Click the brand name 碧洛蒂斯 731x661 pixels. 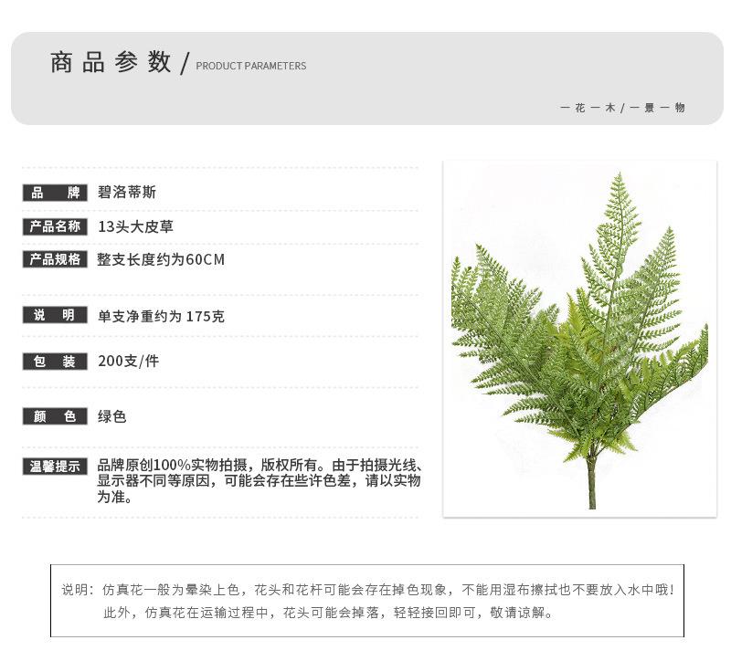pyautogui.click(x=127, y=192)
